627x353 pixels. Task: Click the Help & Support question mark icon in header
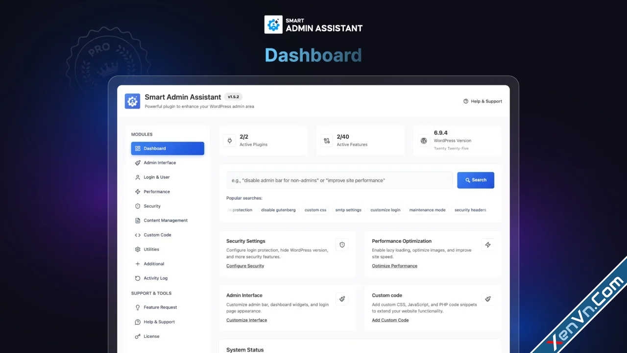point(466,101)
